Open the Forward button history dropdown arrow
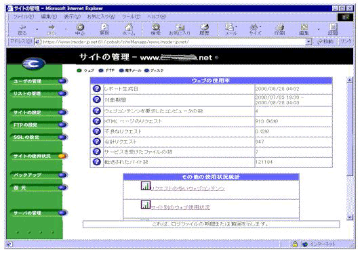Image resolution: width=362 pixels, height=254 pixels. point(66,30)
